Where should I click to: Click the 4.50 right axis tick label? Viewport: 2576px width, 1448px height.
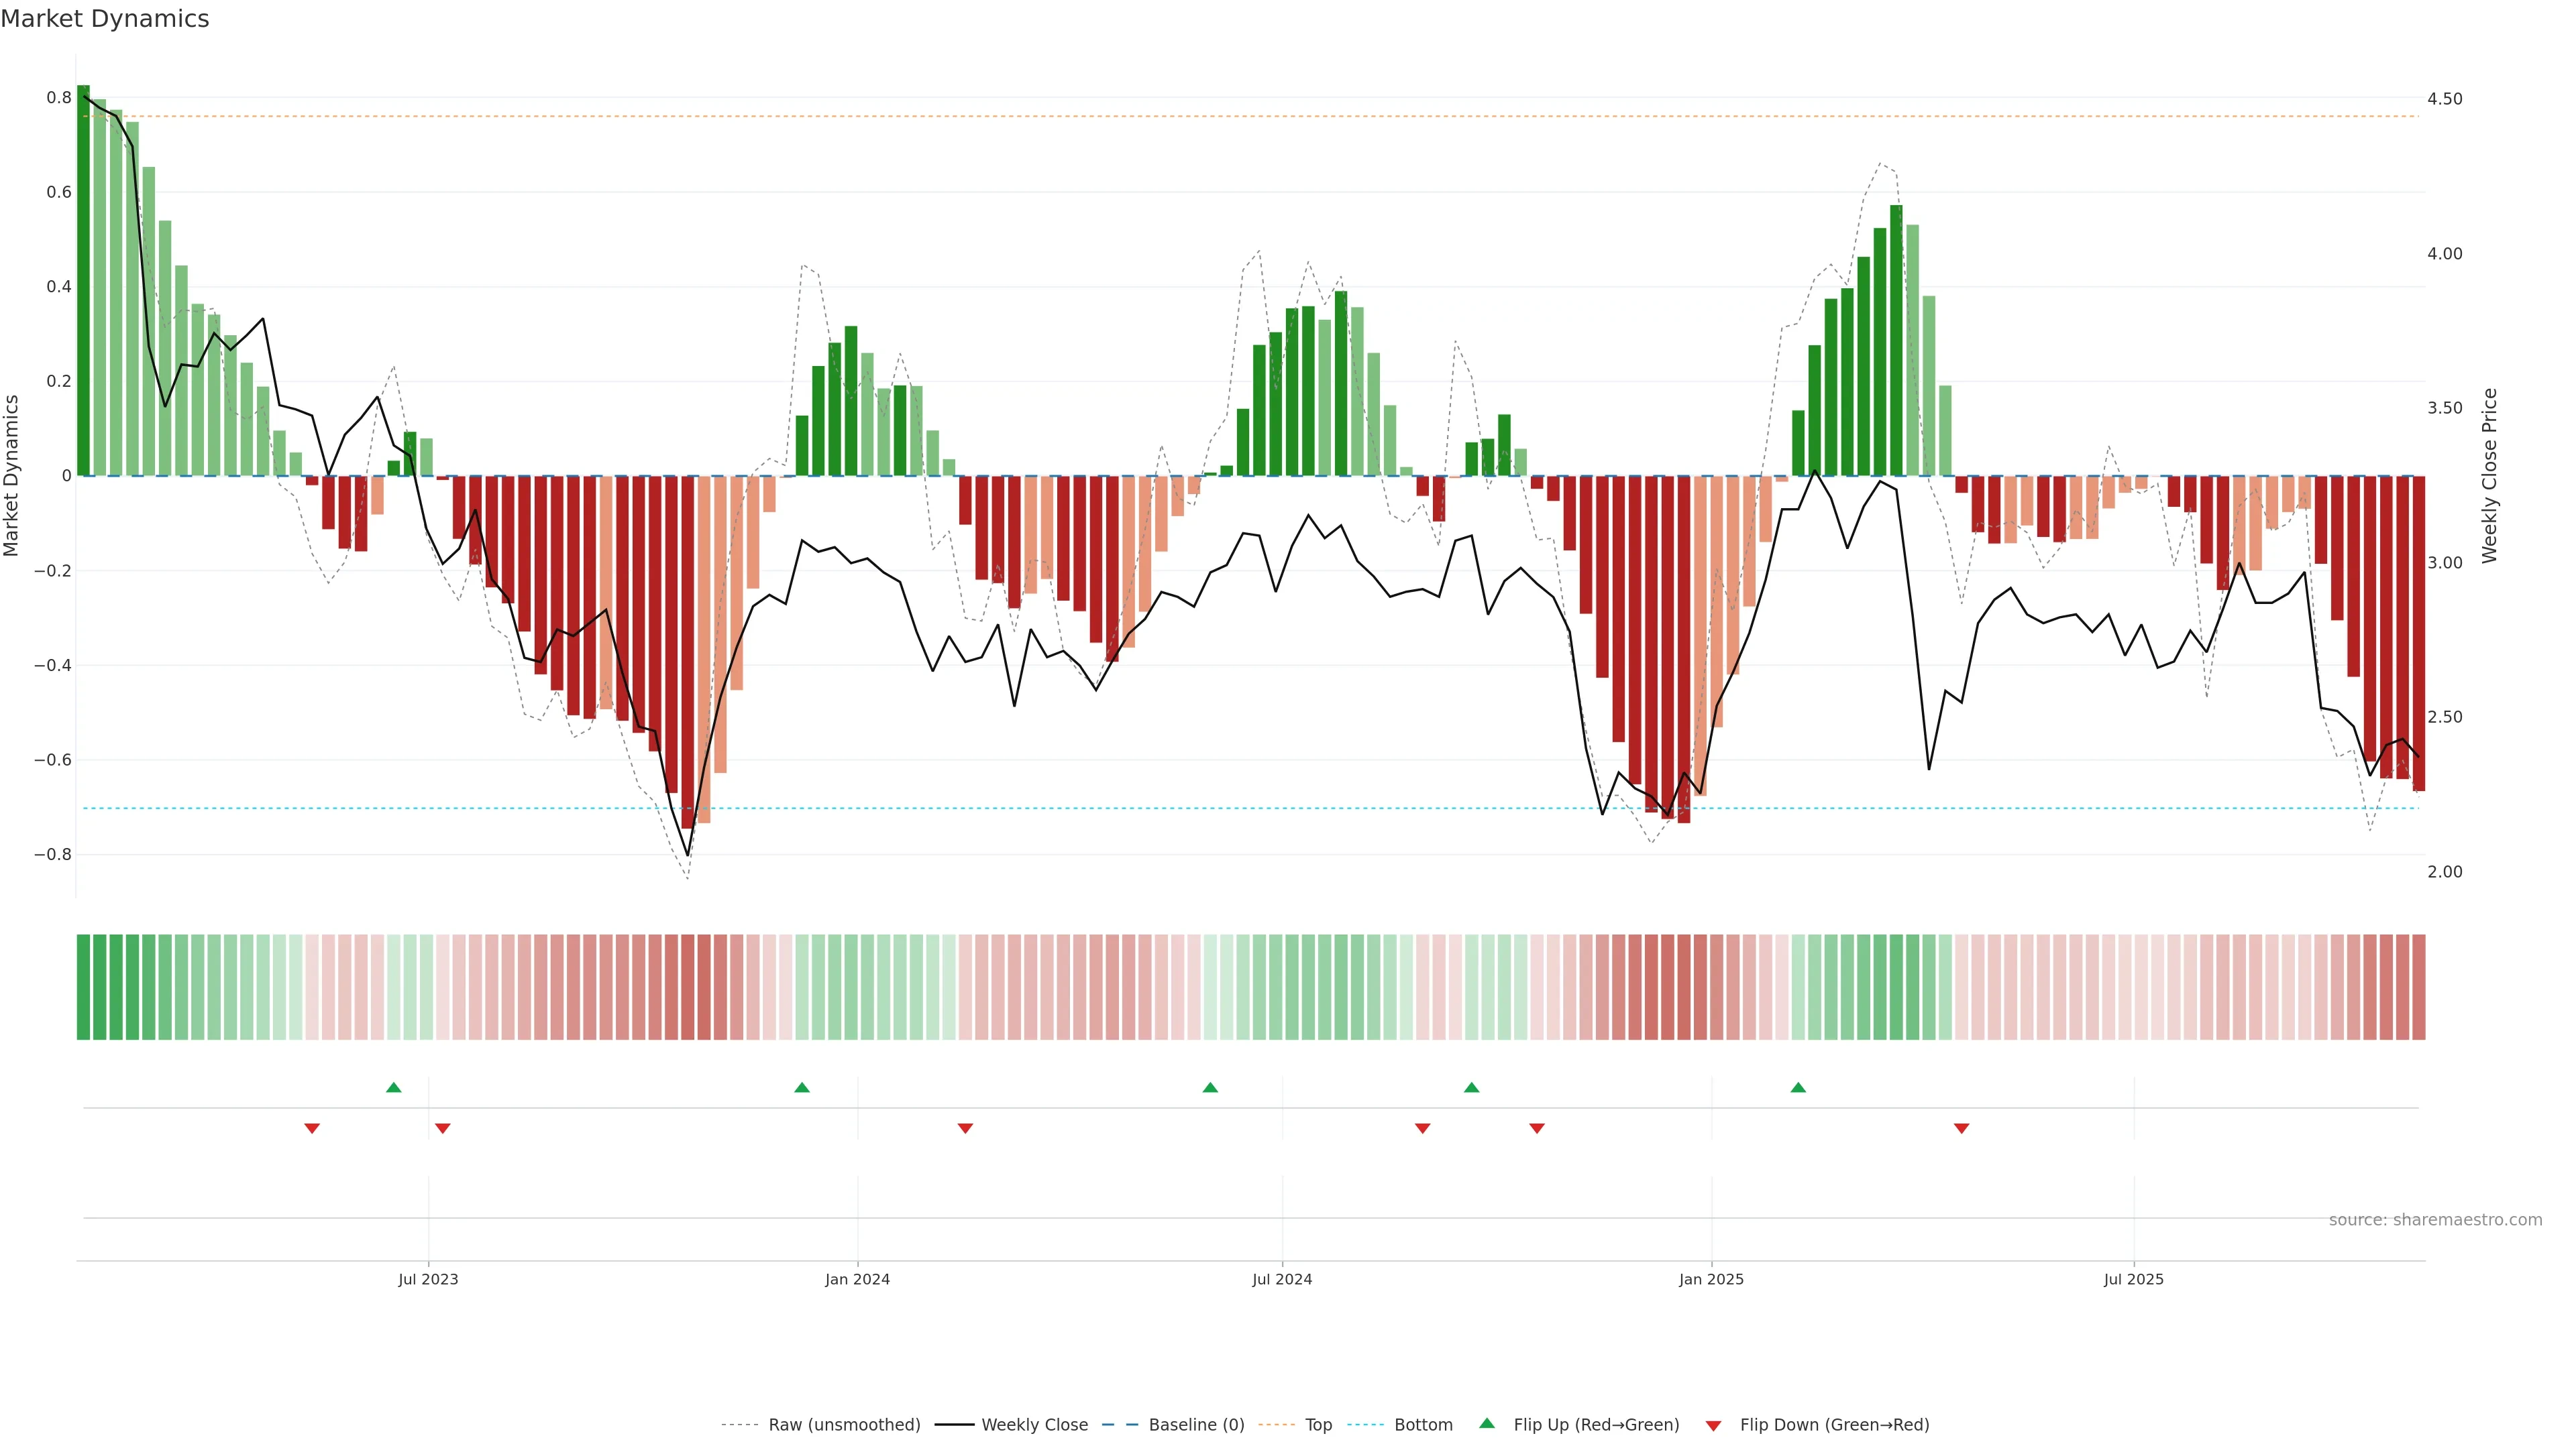[x=2444, y=99]
